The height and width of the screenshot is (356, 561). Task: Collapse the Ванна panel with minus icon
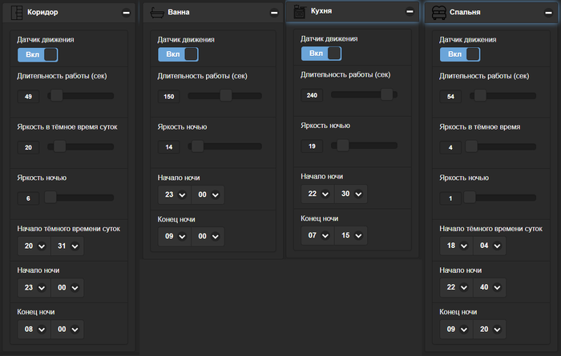point(274,13)
